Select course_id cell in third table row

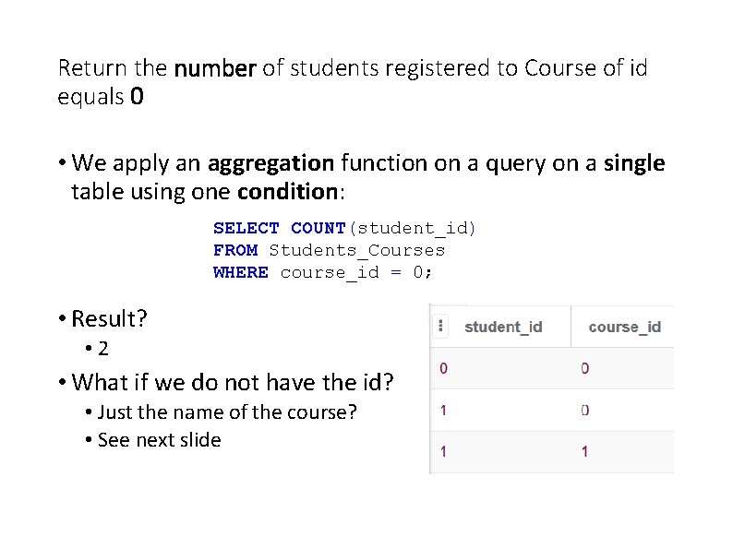pos(585,451)
